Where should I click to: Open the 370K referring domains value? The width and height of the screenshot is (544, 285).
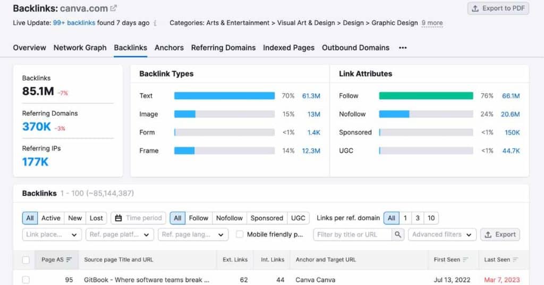pyautogui.click(x=37, y=127)
